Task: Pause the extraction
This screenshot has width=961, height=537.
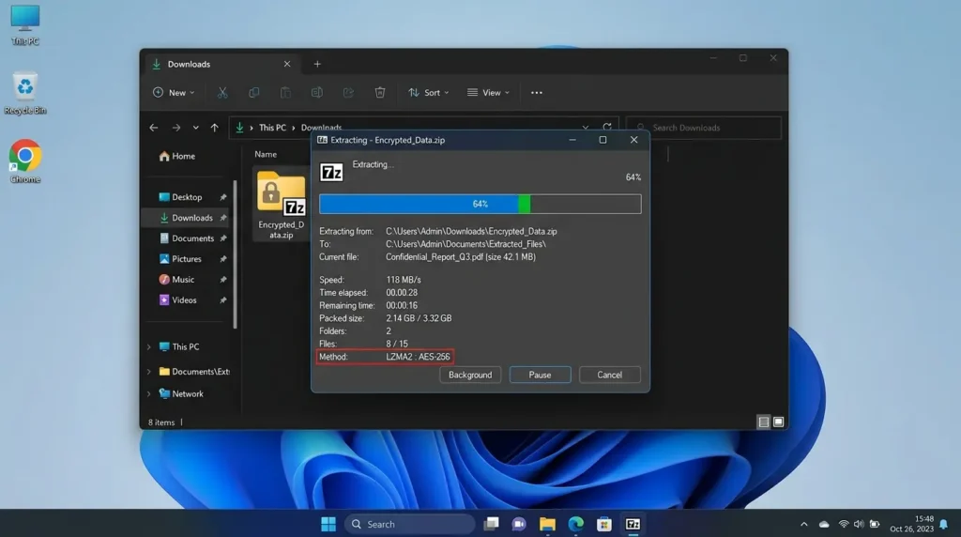Action: pos(540,375)
